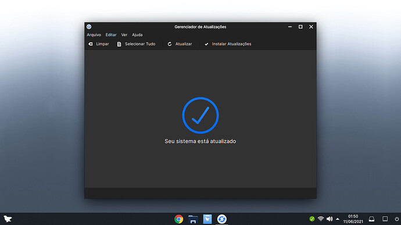Open the Ver menu
401x225 pixels.
click(x=124, y=35)
